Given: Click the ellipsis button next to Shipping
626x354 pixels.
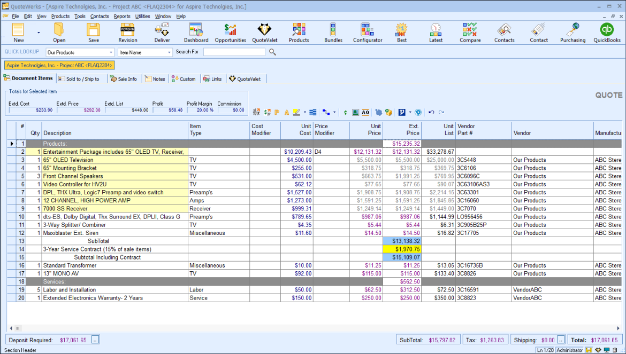Looking at the screenshot, I should pos(561,340).
